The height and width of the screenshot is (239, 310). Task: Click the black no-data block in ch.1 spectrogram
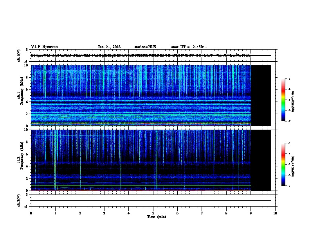(x=261, y=95)
